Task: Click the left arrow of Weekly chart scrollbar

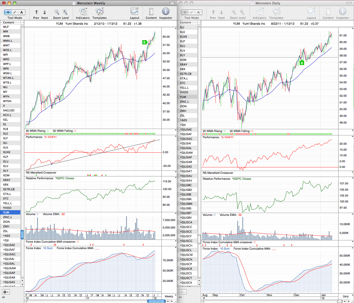Action: (168, 301)
